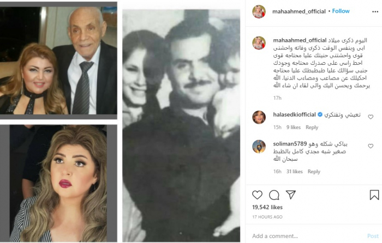
Task: Open mahaahmed_official header profile picture
Action: point(259,11)
